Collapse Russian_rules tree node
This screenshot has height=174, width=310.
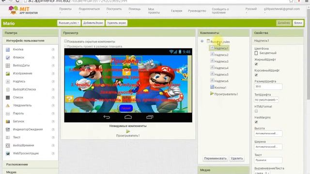(202, 41)
